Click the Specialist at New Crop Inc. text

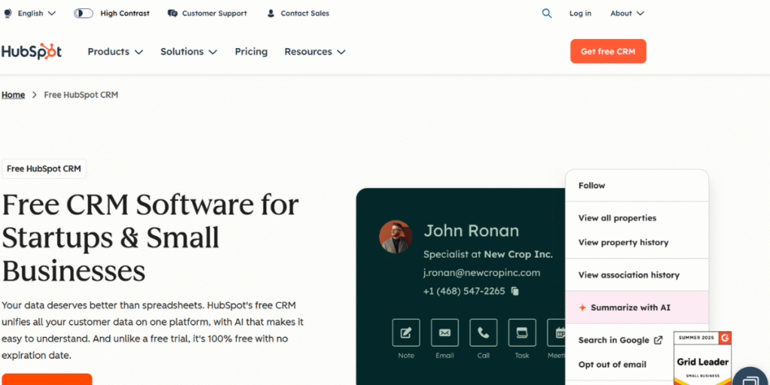click(x=487, y=254)
